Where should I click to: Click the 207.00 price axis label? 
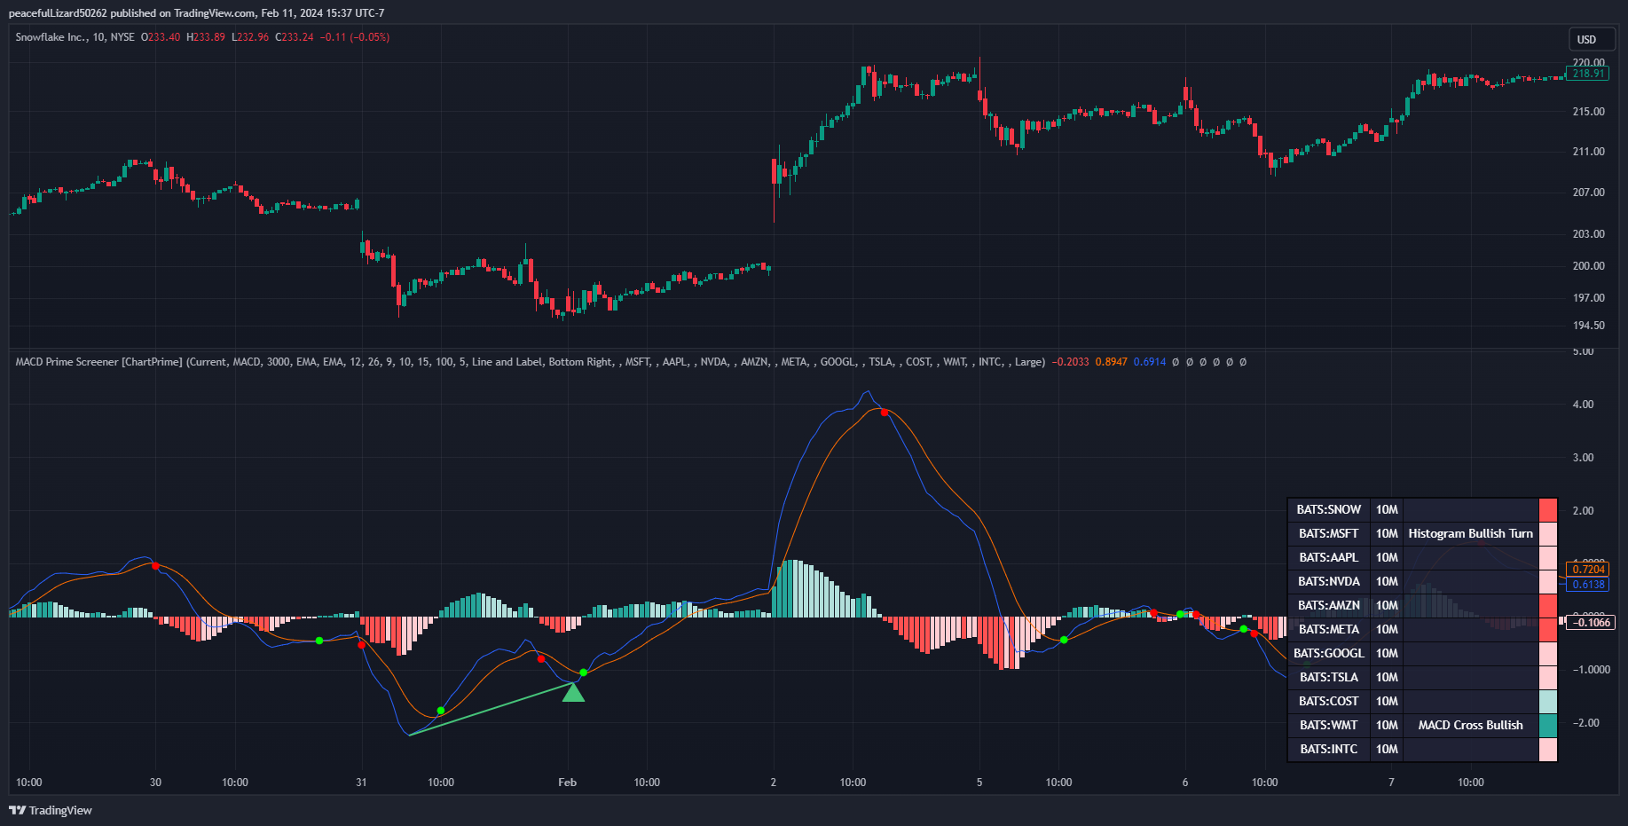pos(1588,193)
